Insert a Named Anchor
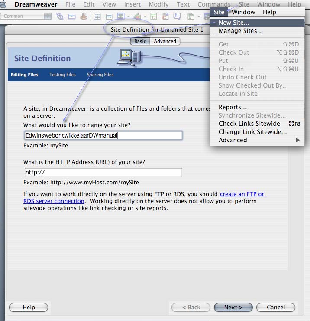 (84, 16)
